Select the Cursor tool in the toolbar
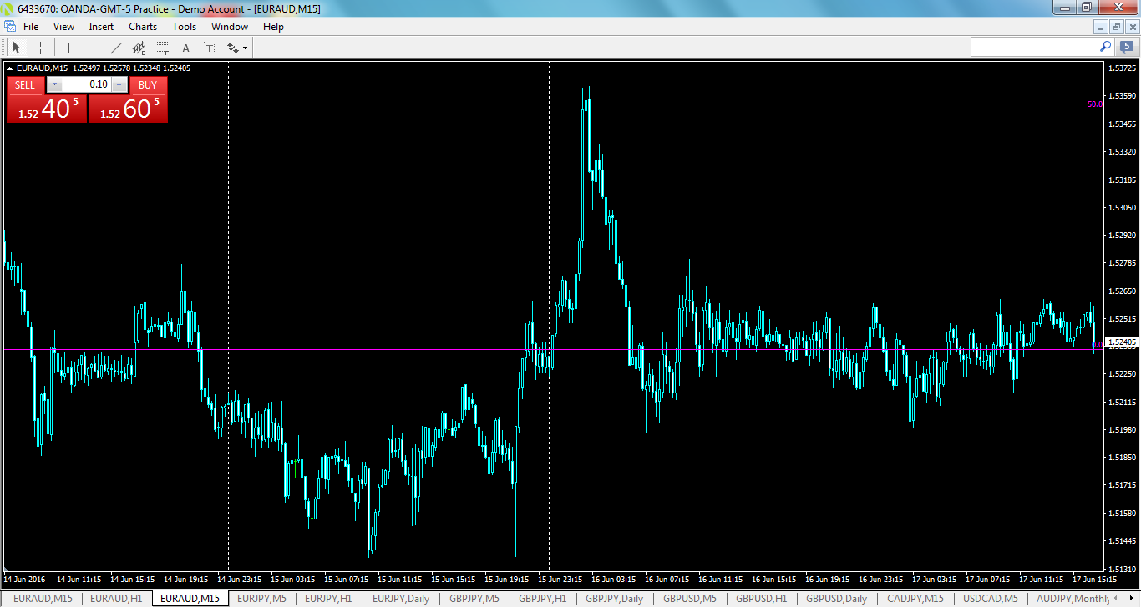 (15, 48)
